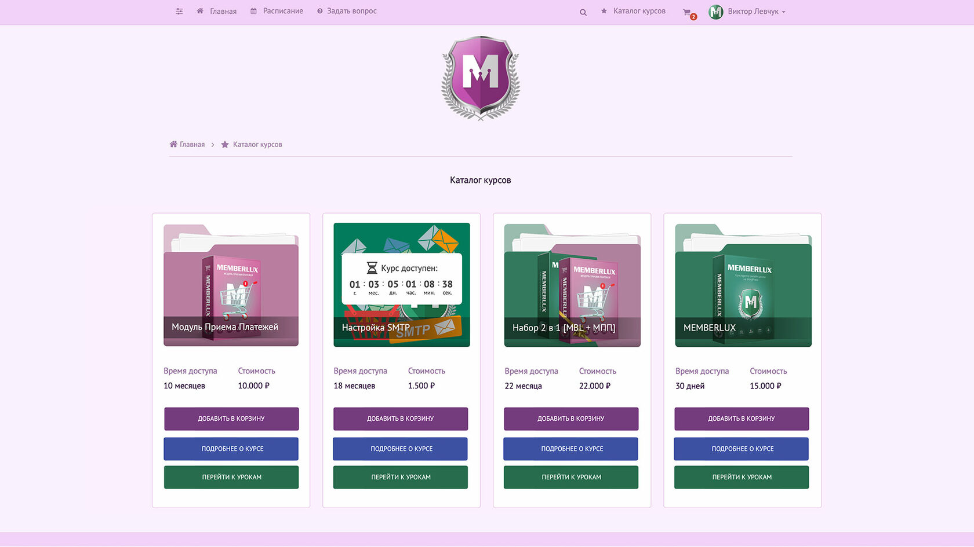This screenshot has height=547, width=974.
Task: Go to lessons of Настройка SMTP
Action: [401, 477]
